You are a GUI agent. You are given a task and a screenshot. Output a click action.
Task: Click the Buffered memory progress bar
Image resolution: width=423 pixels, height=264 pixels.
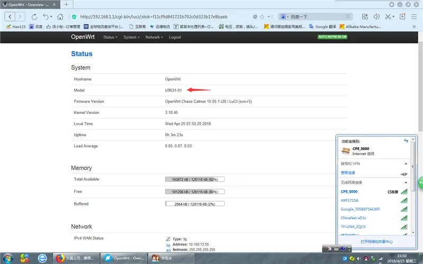[195, 204]
